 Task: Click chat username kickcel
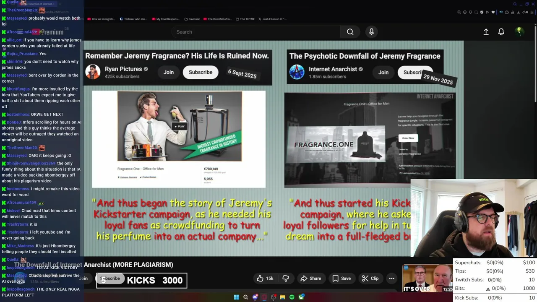point(13,211)
